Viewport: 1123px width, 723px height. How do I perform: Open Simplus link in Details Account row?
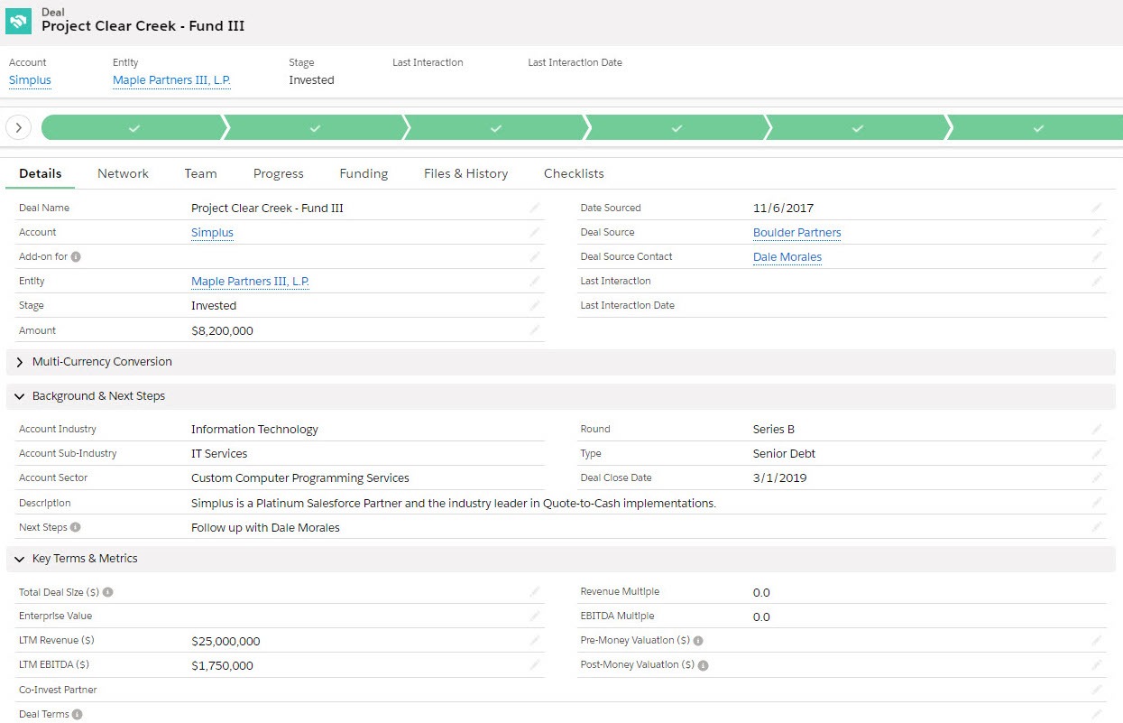pyautogui.click(x=212, y=233)
